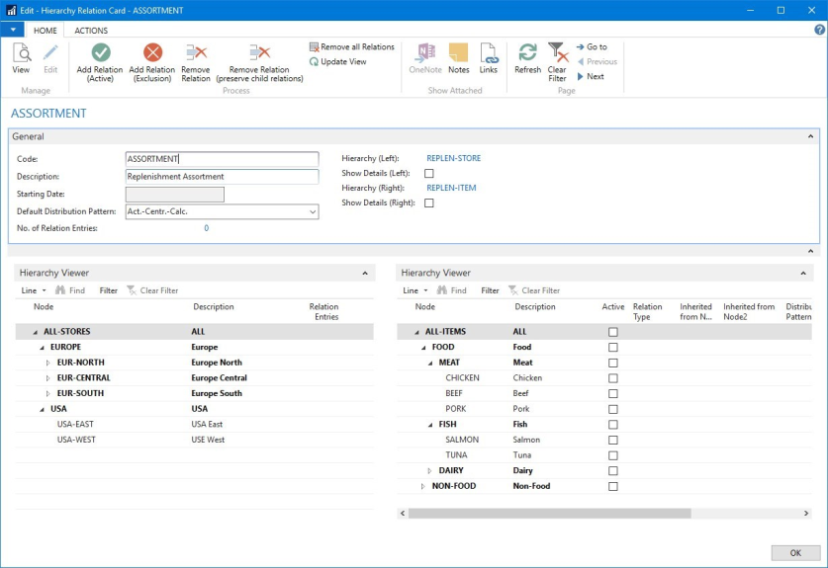Refresh the page using Refresh icon
The image size is (828, 568).
(527, 53)
